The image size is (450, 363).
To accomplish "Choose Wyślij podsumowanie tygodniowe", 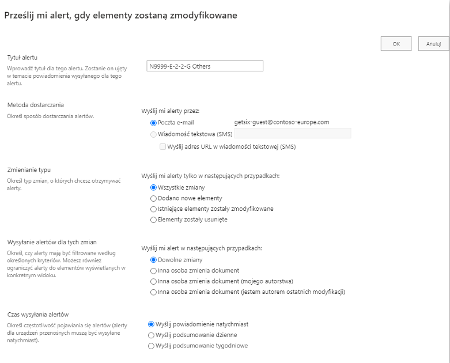I will click(151, 346).
